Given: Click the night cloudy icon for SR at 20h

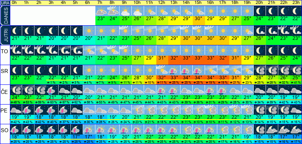Looking at the screenshot, I should click(260, 70).
